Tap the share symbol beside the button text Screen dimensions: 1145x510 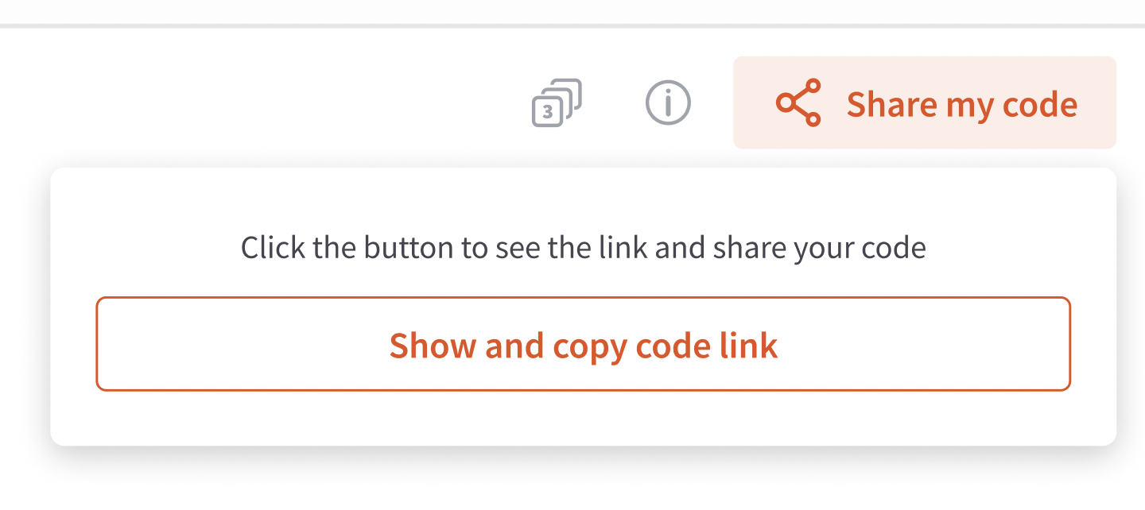pyautogui.click(x=798, y=102)
